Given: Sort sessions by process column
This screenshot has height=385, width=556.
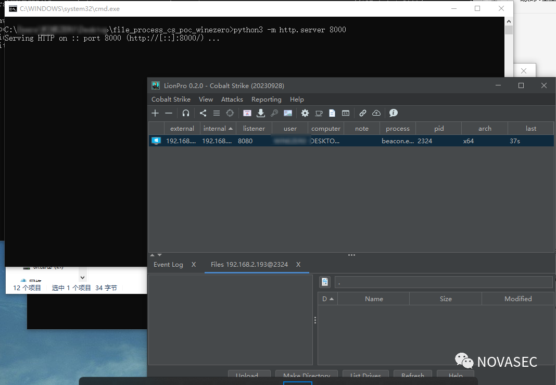Looking at the screenshot, I should point(398,129).
